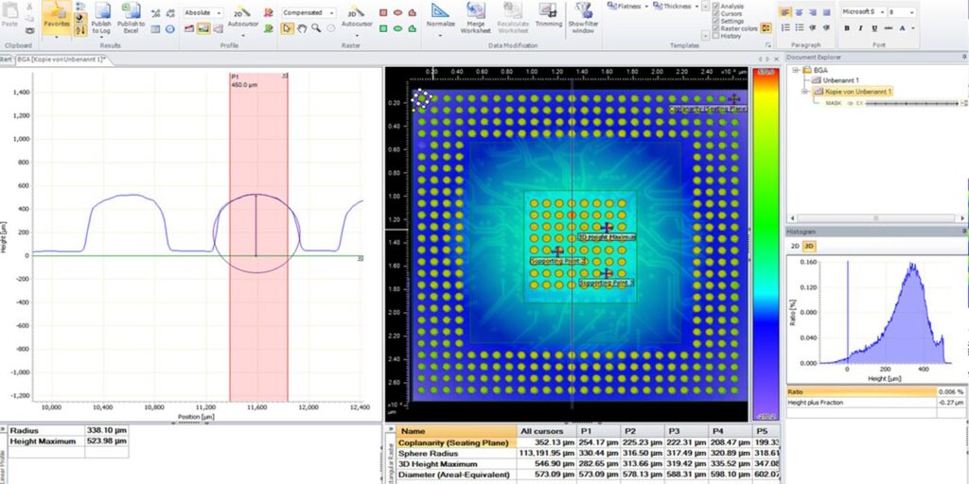Image resolution: width=969 pixels, height=484 pixels.
Task: Publish results to Excel
Action: point(131,18)
